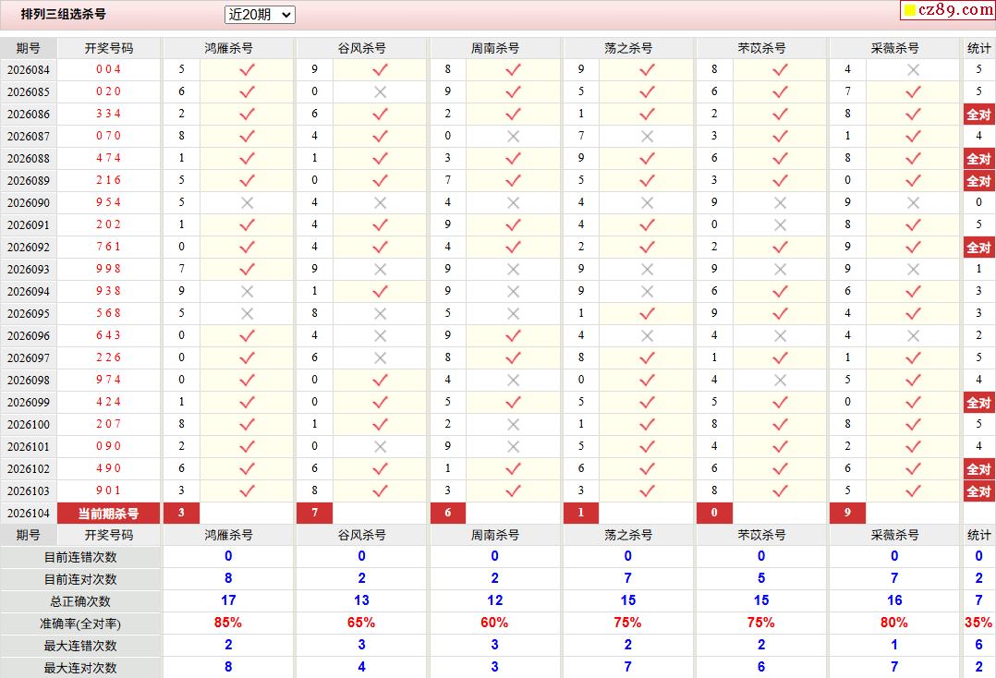Click the 85% accuracy value for 鸿雁杀号
The width and height of the screenshot is (996, 678).
click(228, 624)
